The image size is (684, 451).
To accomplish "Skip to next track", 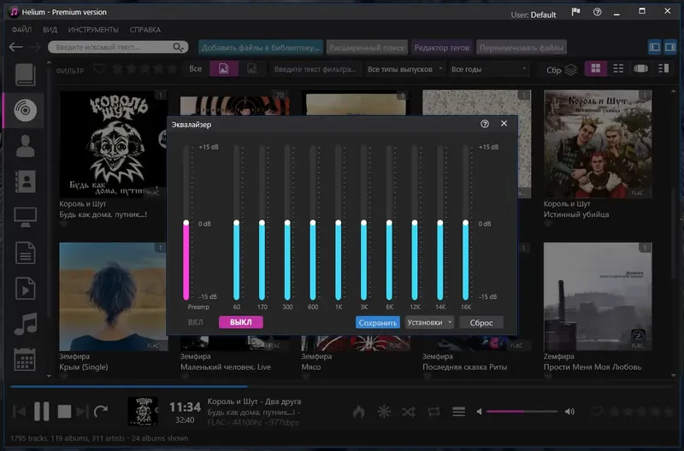I will [x=82, y=412].
